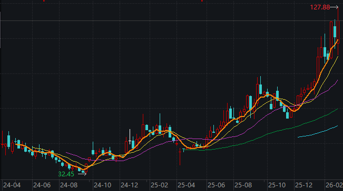Click the cyan moving average line at right

click(318, 132)
